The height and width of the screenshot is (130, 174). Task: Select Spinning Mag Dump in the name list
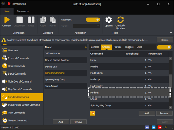coord(66,79)
